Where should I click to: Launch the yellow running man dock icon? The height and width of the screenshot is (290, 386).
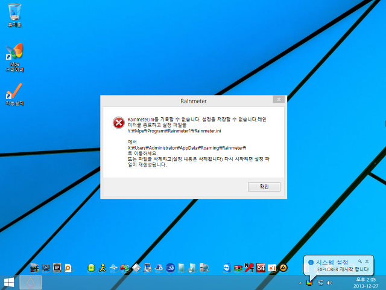pos(103,268)
